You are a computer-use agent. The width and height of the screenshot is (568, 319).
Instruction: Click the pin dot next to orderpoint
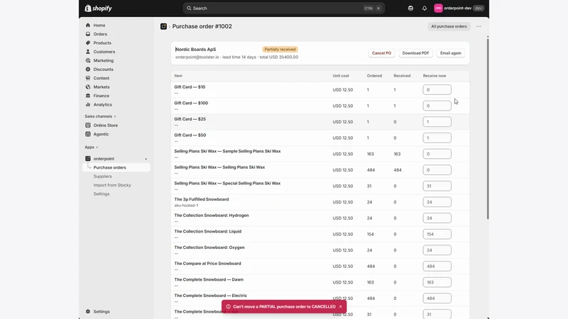point(146,159)
